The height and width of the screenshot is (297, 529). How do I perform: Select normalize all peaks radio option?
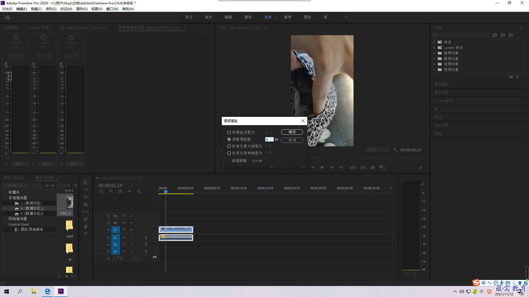point(229,153)
